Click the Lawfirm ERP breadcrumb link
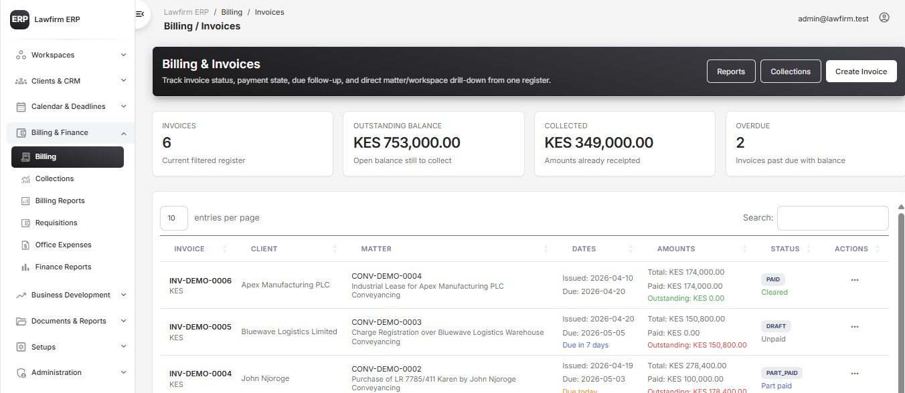Image resolution: width=905 pixels, height=393 pixels. pos(185,12)
